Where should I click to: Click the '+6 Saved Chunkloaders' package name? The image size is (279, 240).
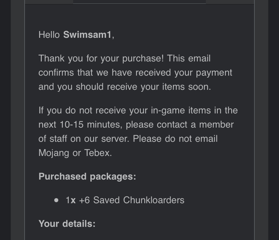tap(131, 200)
